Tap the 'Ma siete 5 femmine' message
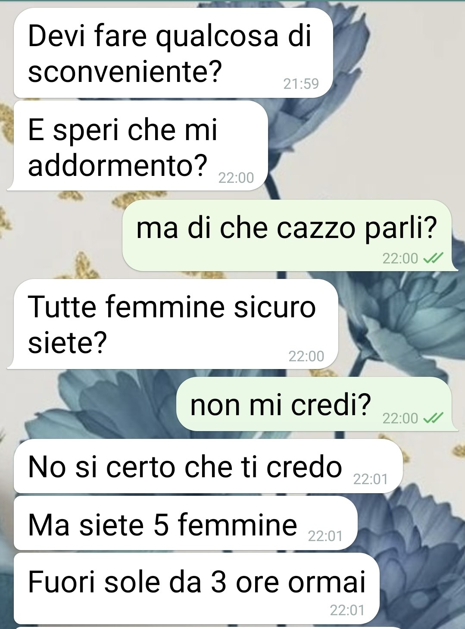Screen dimensions: 465x629 [186, 523]
